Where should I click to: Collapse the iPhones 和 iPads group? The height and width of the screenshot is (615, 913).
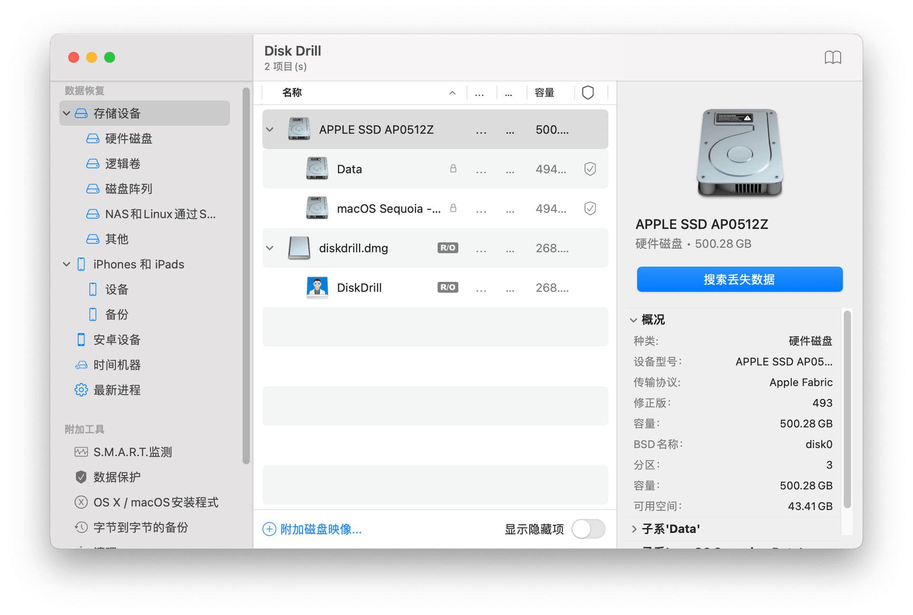pyautogui.click(x=67, y=264)
